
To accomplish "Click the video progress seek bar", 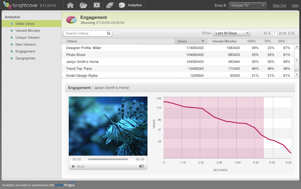I will [108, 159].
